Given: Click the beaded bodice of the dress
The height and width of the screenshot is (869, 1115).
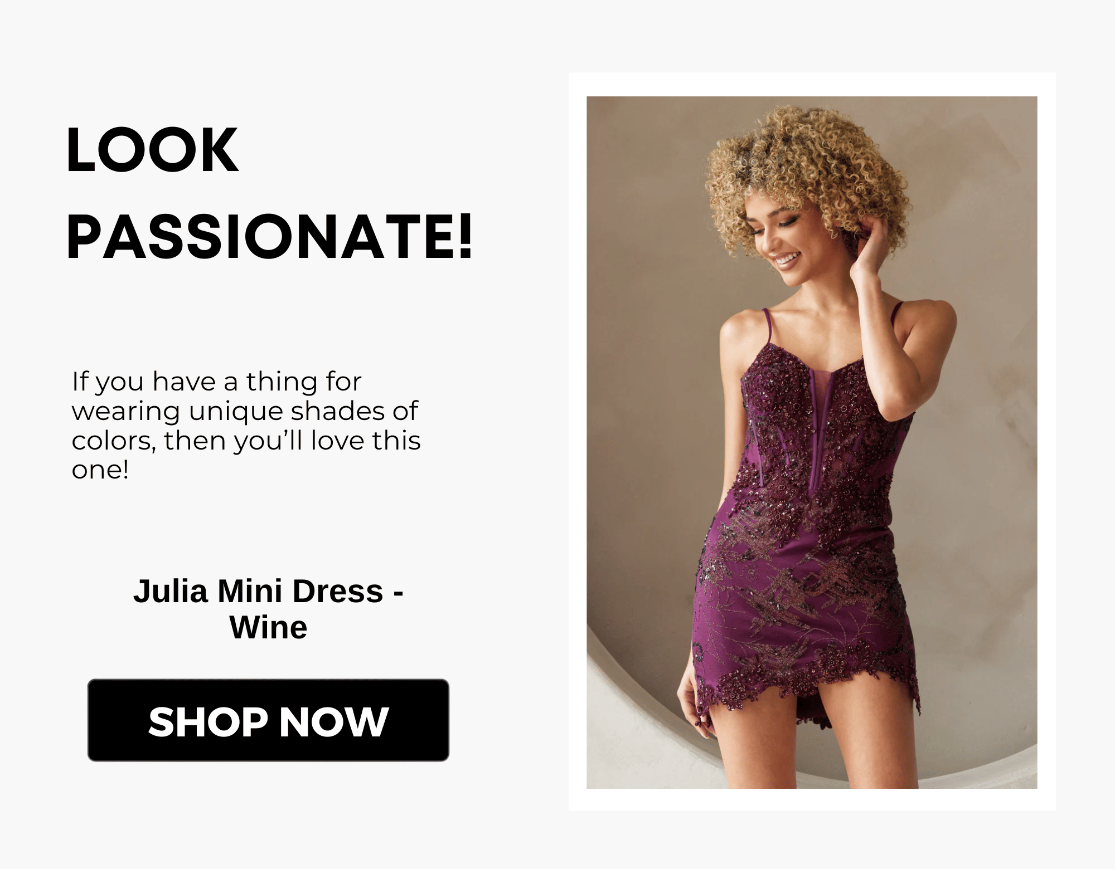Looking at the screenshot, I should click(825, 423).
